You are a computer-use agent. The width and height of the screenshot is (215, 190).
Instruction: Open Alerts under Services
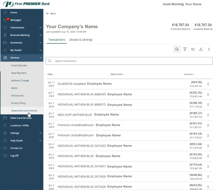(14, 88)
